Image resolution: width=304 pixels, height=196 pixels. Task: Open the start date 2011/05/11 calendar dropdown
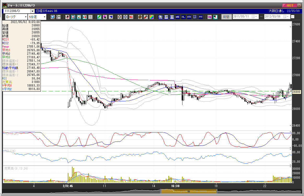(x=254, y=17)
